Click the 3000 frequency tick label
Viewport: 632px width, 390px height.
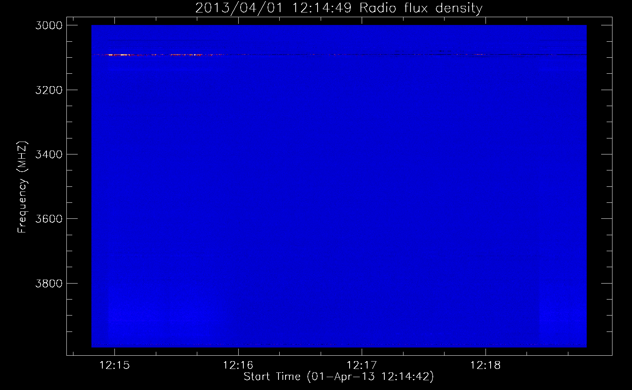[x=49, y=25]
